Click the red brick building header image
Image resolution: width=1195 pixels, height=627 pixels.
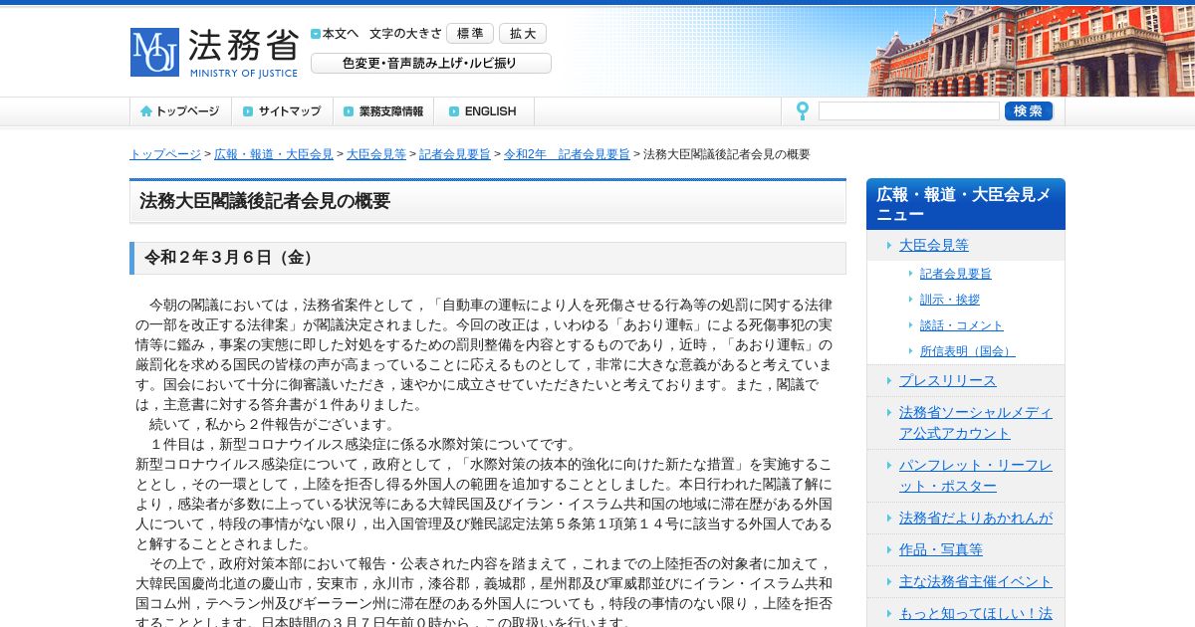(1031, 52)
